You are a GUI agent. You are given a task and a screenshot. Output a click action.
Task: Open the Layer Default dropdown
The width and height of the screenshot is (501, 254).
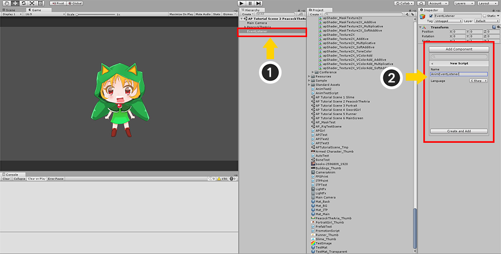(x=487, y=21)
